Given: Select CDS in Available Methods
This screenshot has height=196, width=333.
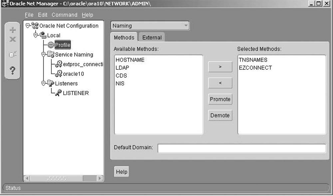Looking at the screenshot, I should point(121,75).
